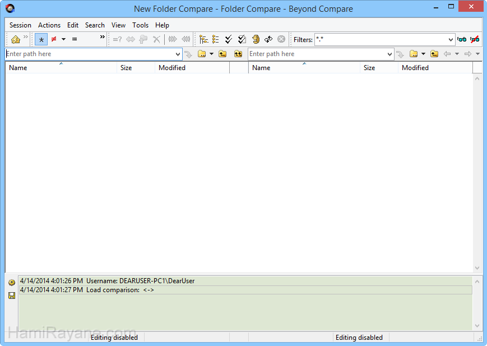Open the Back history dropdown arrow
487x346 pixels.
click(x=457, y=54)
